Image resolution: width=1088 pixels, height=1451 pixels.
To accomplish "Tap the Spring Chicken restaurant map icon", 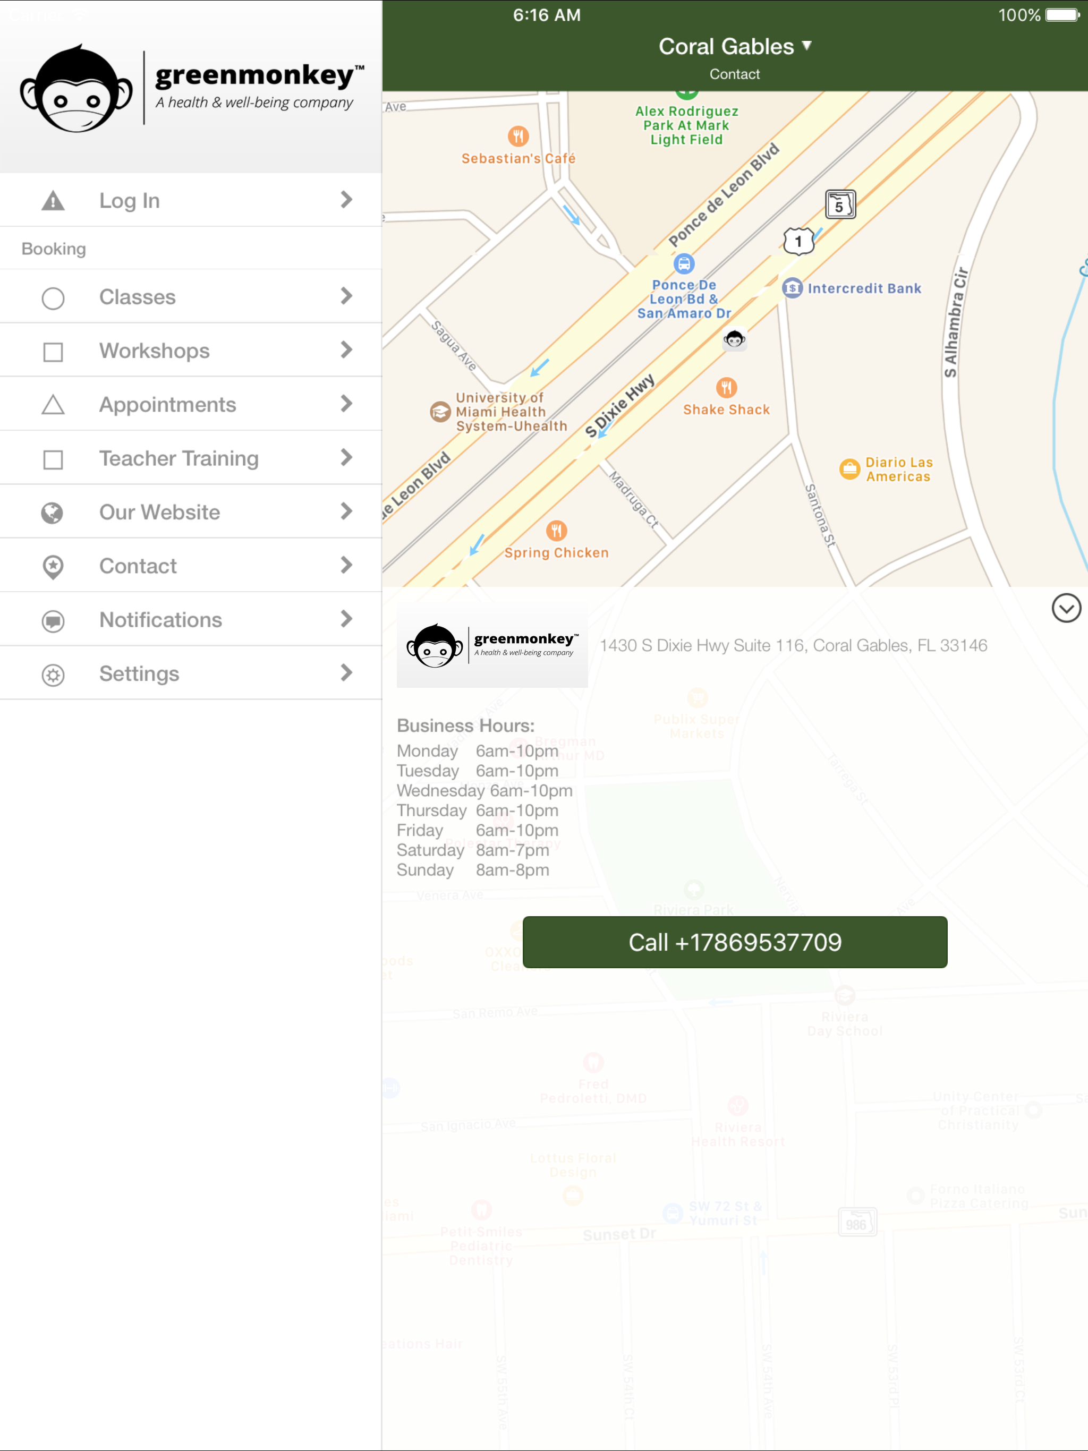I will tap(556, 530).
